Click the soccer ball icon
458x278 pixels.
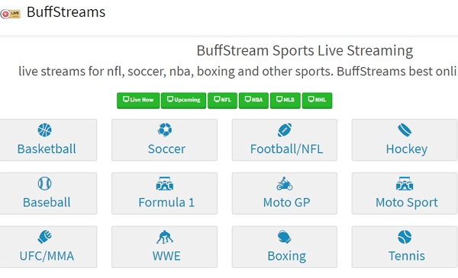165,130
